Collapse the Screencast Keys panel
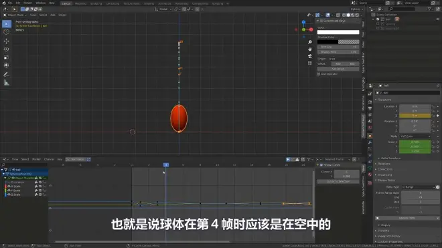Image resolution: width=442 pixels, height=248 pixels. click(x=318, y=21)
